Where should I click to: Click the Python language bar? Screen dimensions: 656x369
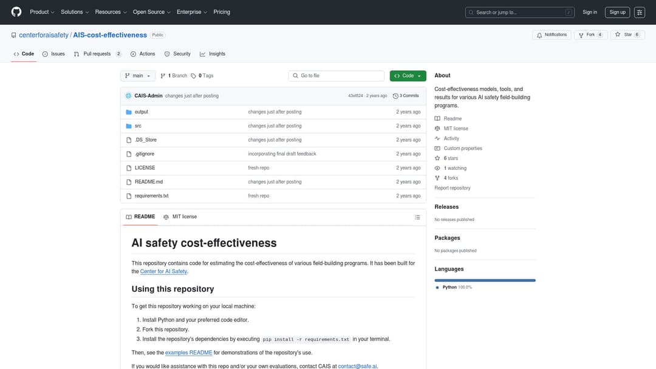click(485, 280)
